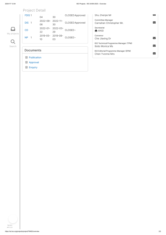Viewport: 166px width, 235px height.
Task: Expand the Approval documents node
Action: [x=26, y=62]
